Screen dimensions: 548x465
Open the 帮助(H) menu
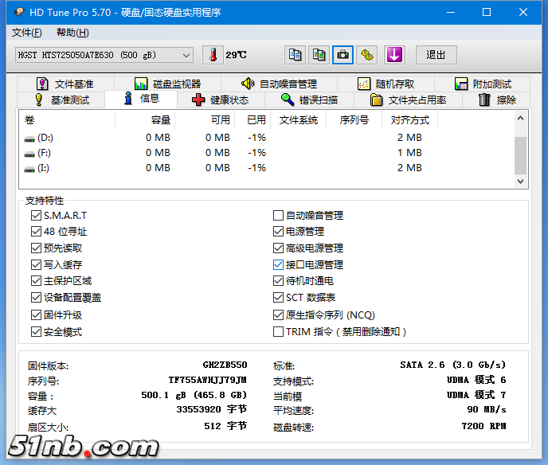point(72,33)
